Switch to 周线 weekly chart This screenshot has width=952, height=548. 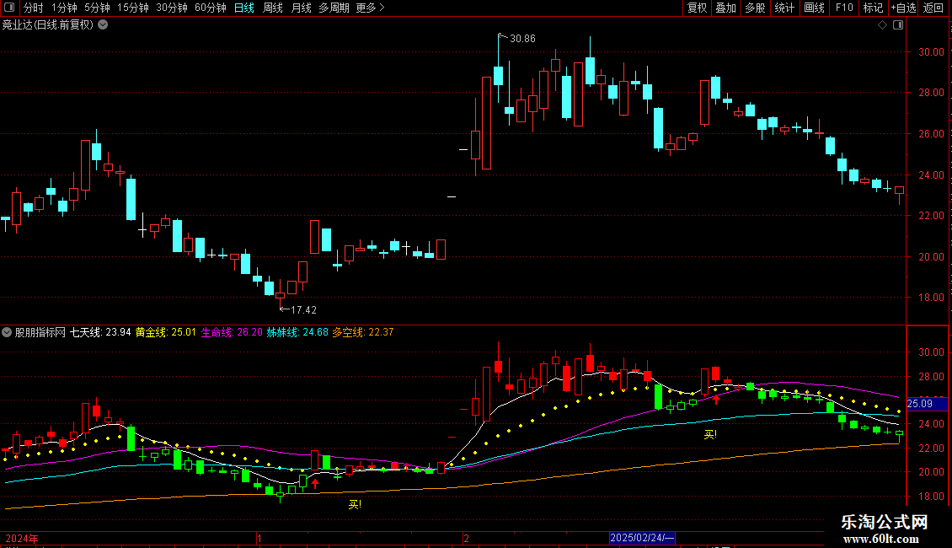(x=273, y=8)
